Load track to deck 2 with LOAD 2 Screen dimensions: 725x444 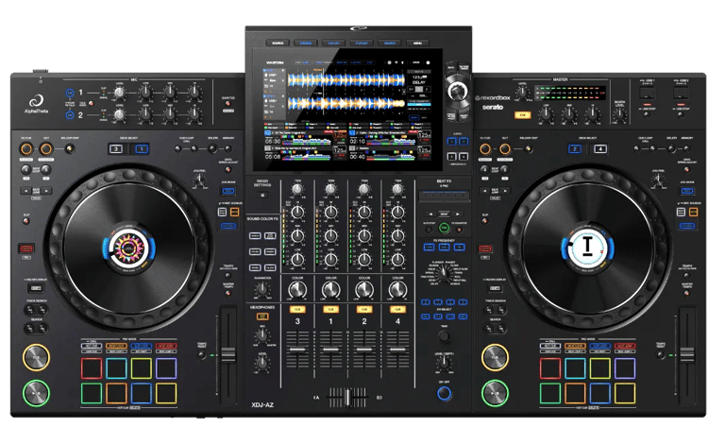464,142
